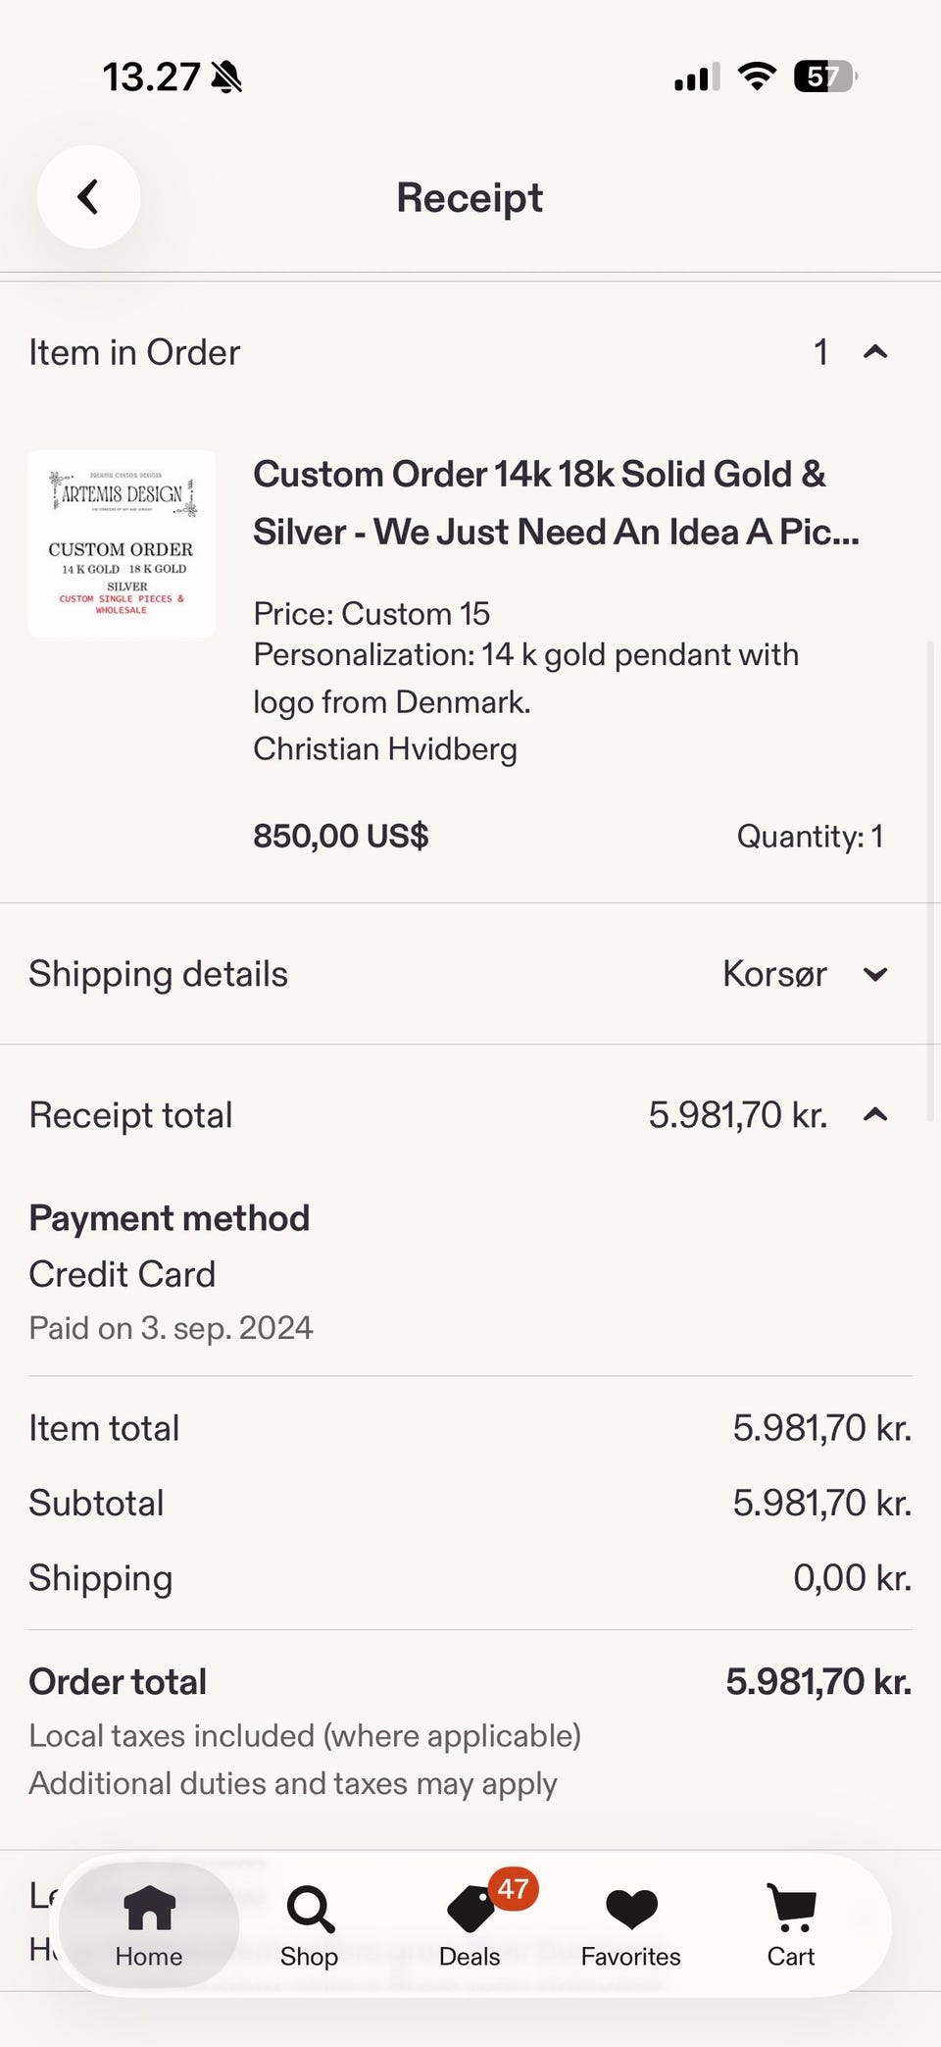Screen dimensions: 941x2047
Task: Tap the cellular signal bars
Action: click(x=697, y=77)
